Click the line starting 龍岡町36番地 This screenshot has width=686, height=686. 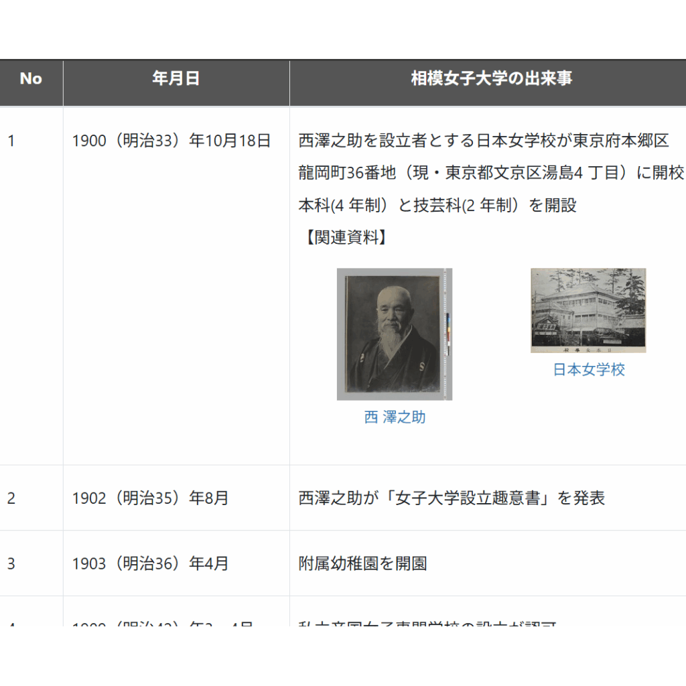click(490, 174)
